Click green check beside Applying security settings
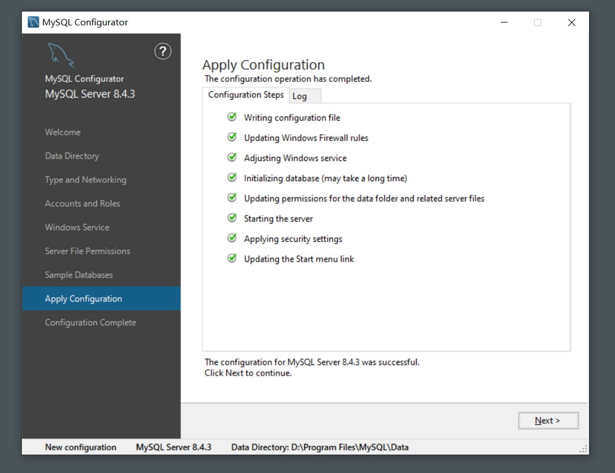This screenshot has width=615, height=473. click(x=232, y=238)
